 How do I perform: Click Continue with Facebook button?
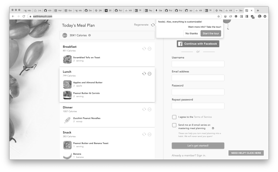coord(198,44)
